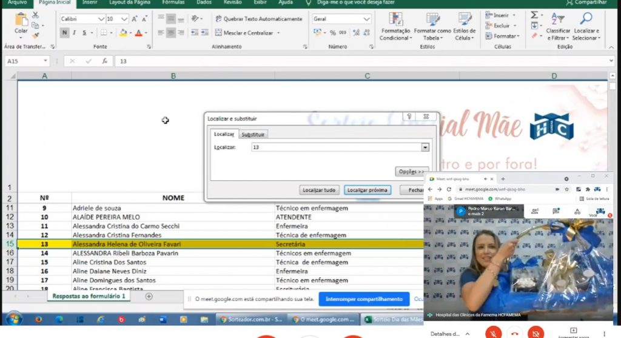621x338 pixels.
Task: Expand the Calibri font name dropdown
Action: point(100,19)
